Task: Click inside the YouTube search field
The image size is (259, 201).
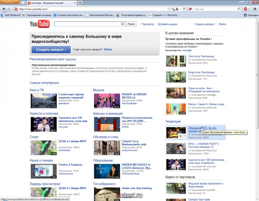Action: click(87, 24)
